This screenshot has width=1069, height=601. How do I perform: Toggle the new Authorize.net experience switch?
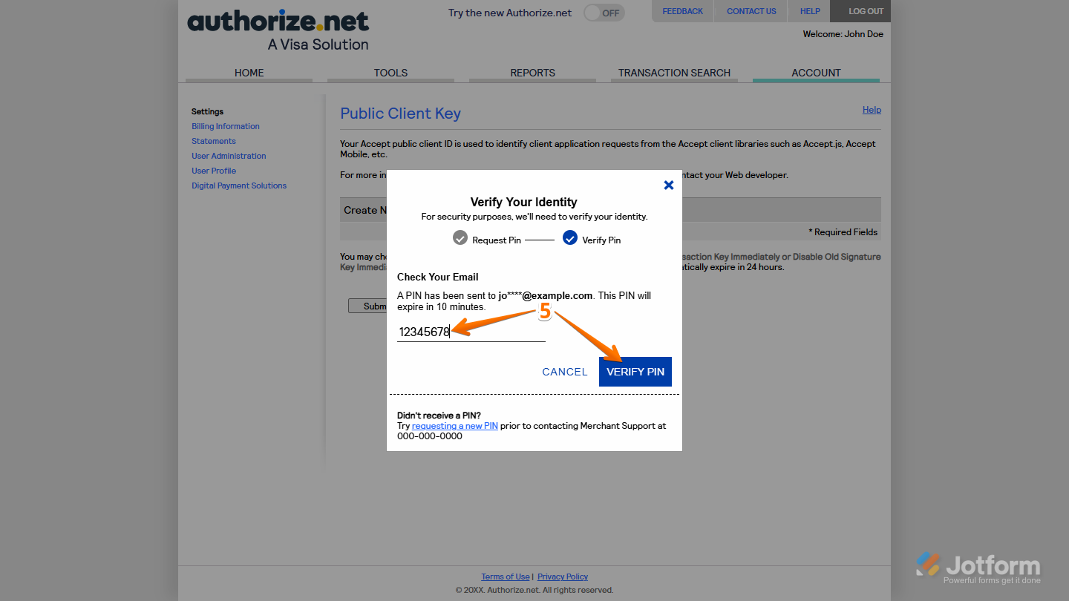click(603, 12)
